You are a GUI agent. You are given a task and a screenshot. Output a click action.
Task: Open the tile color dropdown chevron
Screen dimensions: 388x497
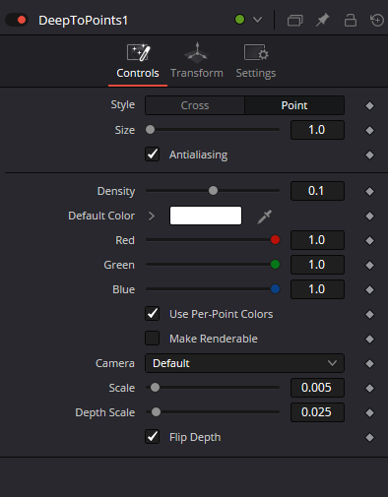258,20
